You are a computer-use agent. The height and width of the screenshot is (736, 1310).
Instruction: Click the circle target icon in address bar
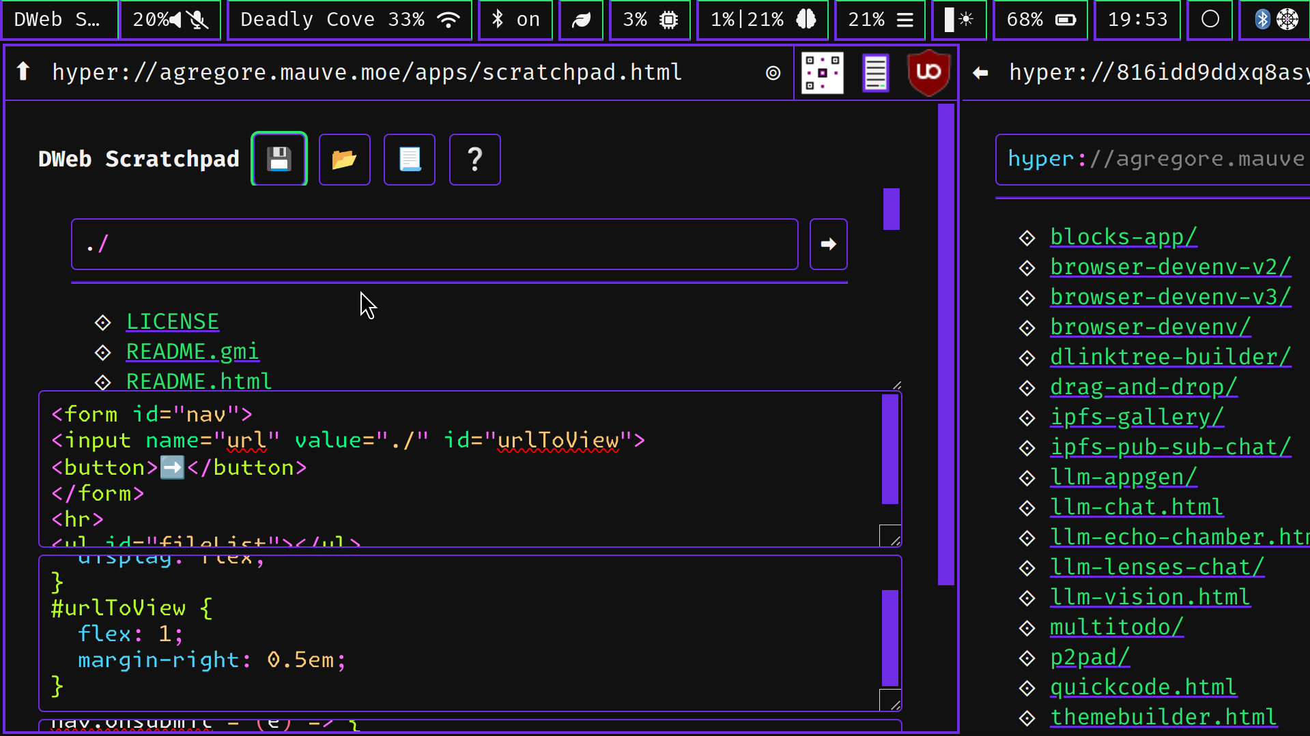(773, 73)
